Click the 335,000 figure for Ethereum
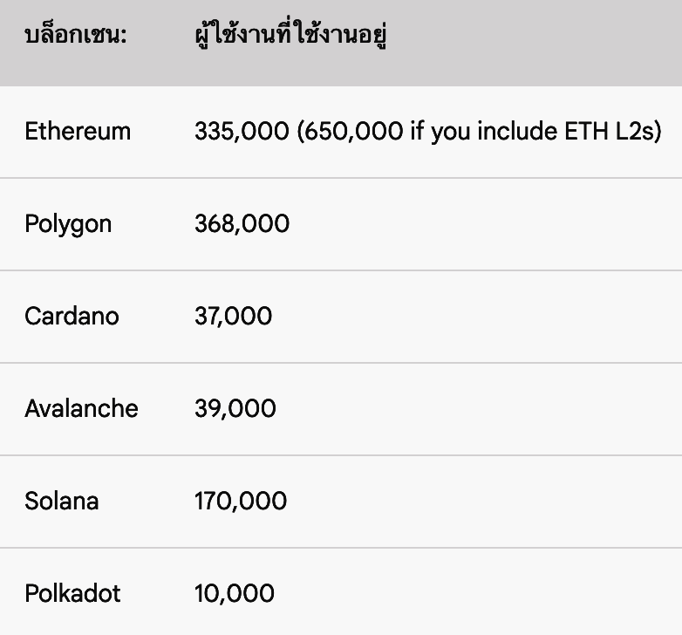 tap(242, 132)
